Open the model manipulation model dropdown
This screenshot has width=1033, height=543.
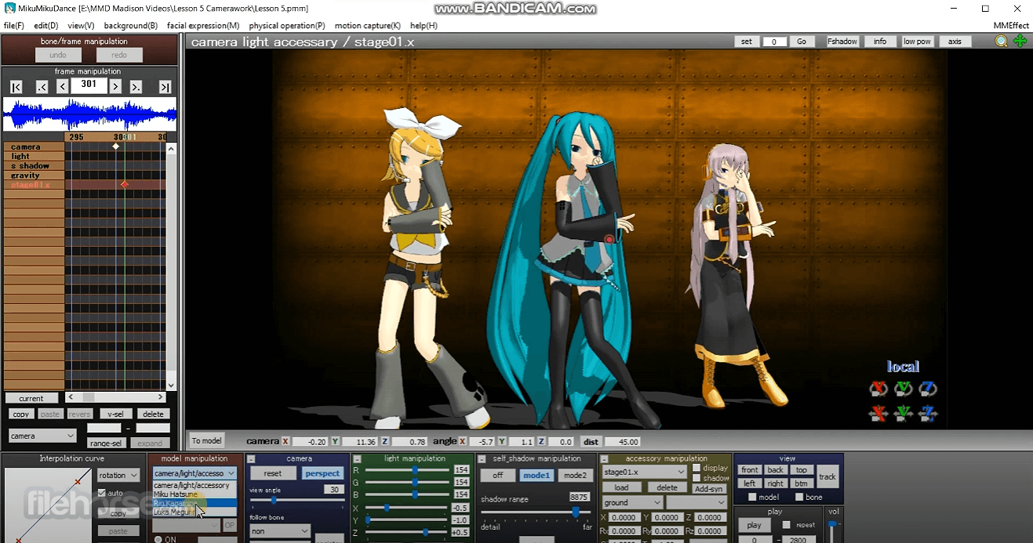(x=195, y=473)
